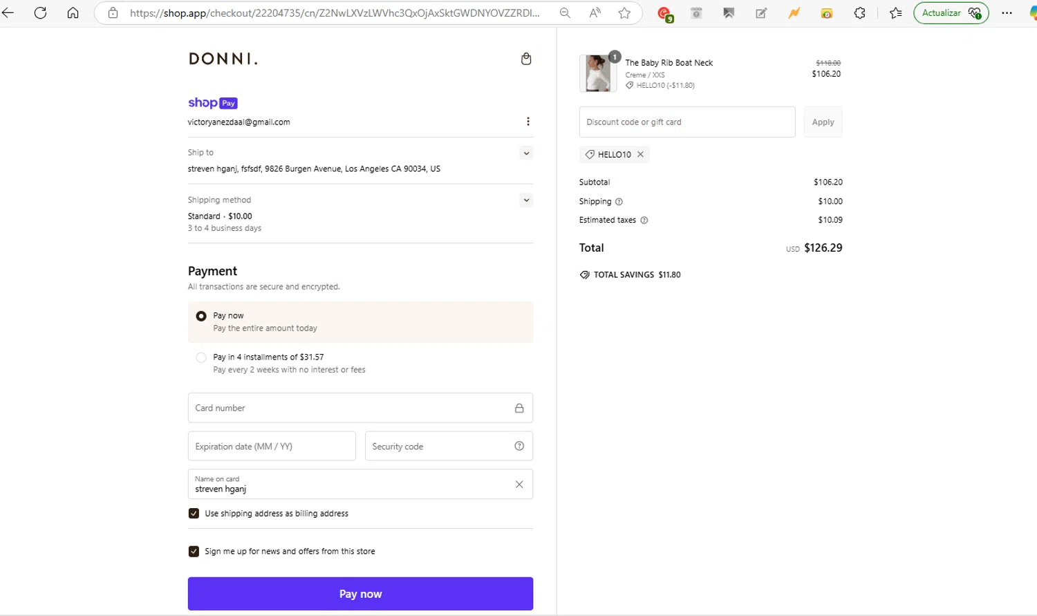Open the orange lightning extension icon
The image size is (1037, 616).
(x=794, y=13)
